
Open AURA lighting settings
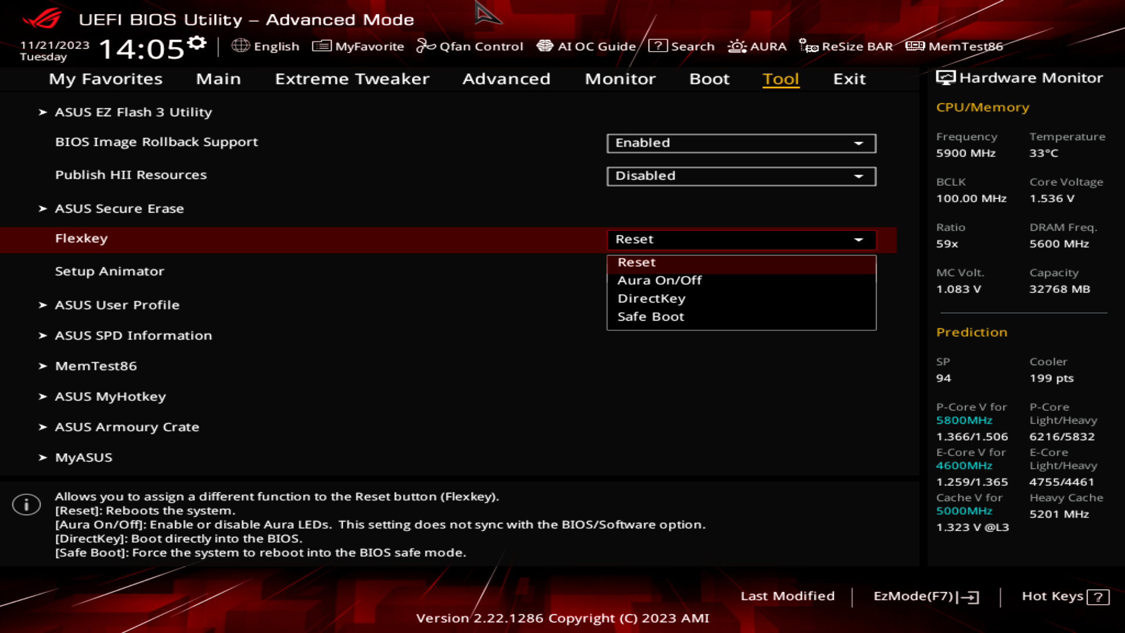click(758, 46)
